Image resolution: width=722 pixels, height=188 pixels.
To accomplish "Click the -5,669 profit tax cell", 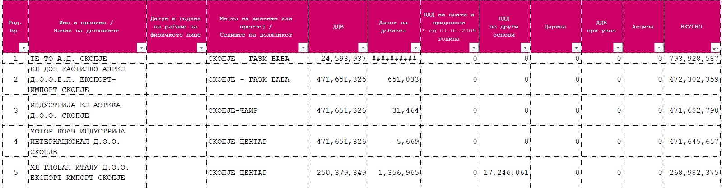I will (394, 142).
